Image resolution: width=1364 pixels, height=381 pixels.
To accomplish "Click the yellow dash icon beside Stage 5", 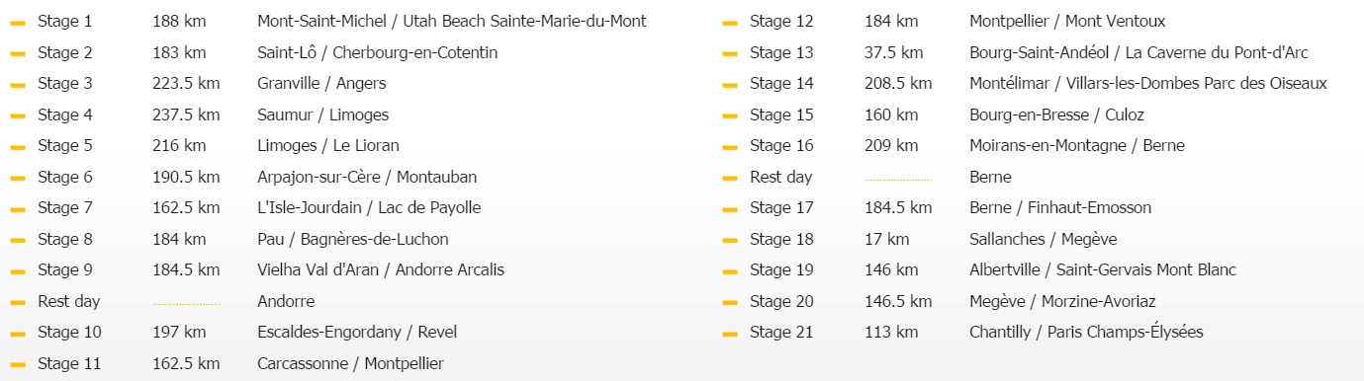I will click(18, 146).
